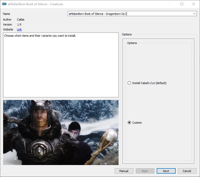200x177 pixels.
Task: Click the Next button
Action: [166, 171]
